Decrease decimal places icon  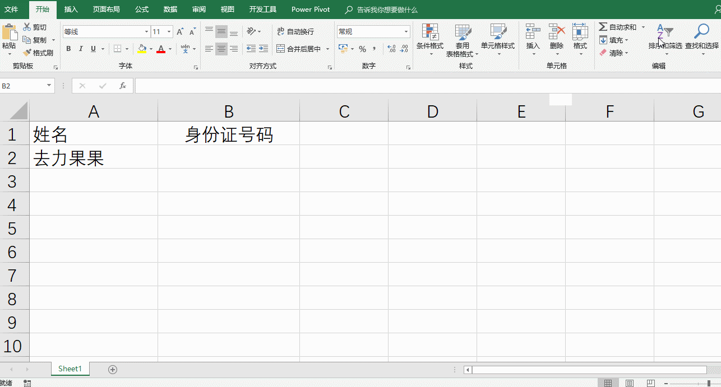404,49
